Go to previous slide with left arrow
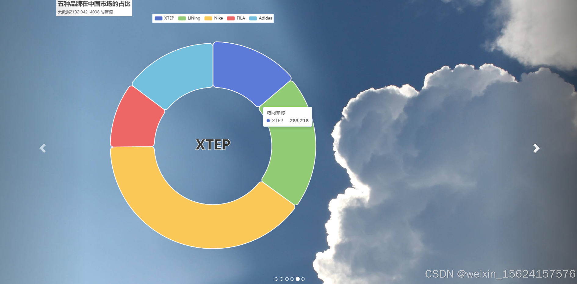 43,148
